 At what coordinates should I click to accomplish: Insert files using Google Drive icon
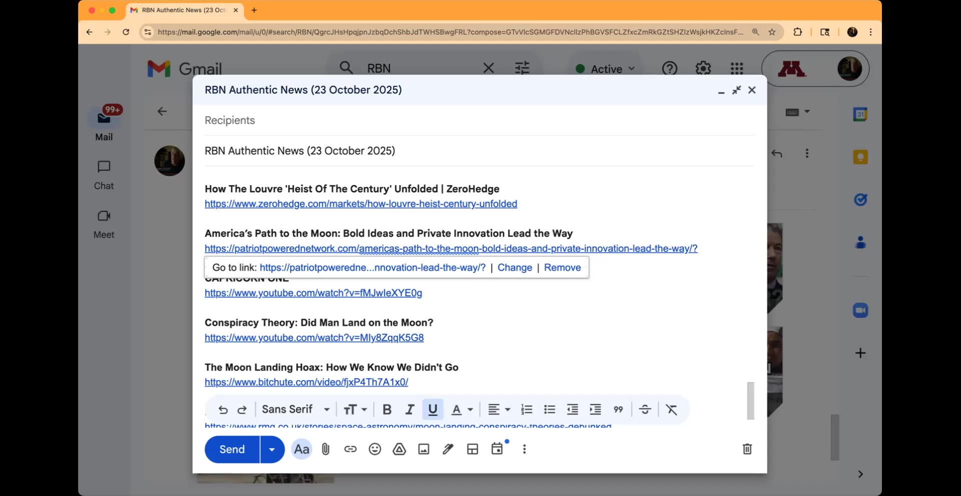(399, 449)
